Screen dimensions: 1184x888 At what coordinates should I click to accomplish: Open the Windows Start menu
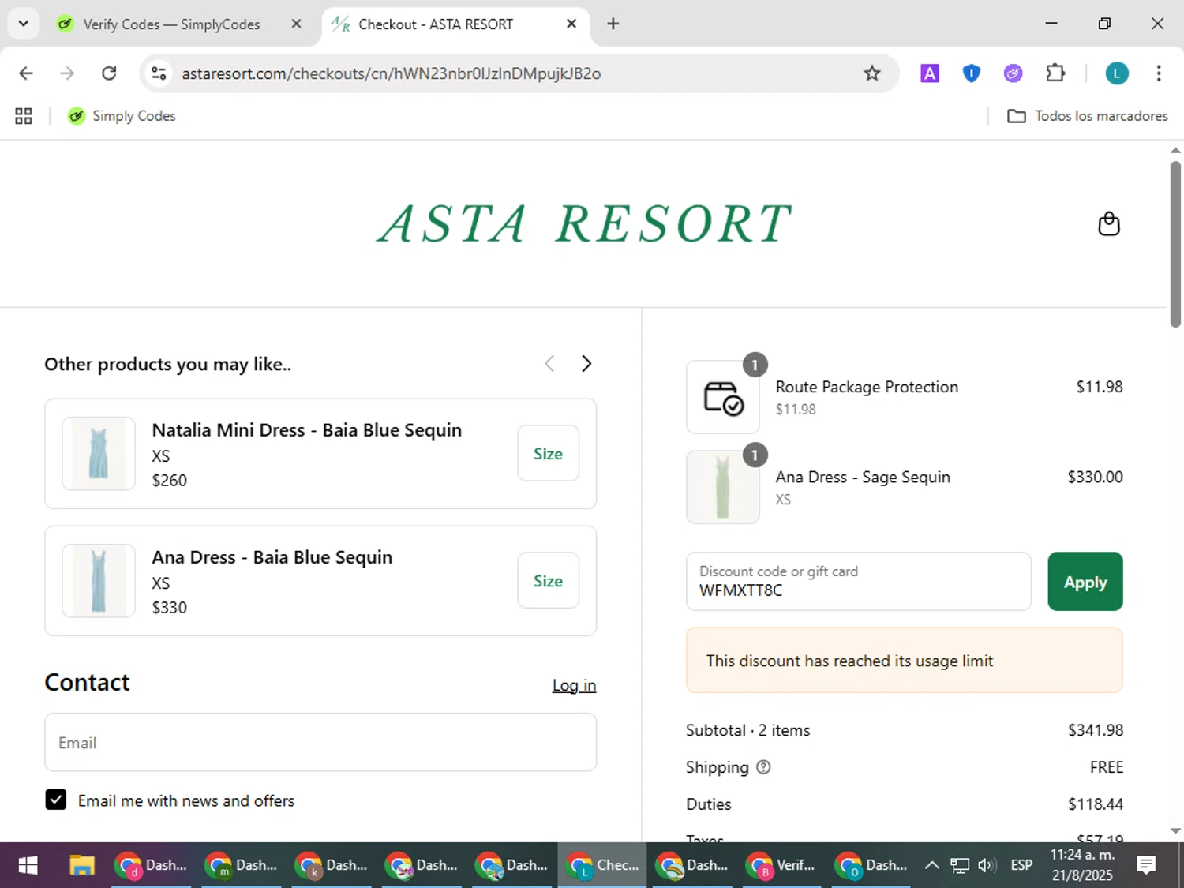click(x=28, y=865)
